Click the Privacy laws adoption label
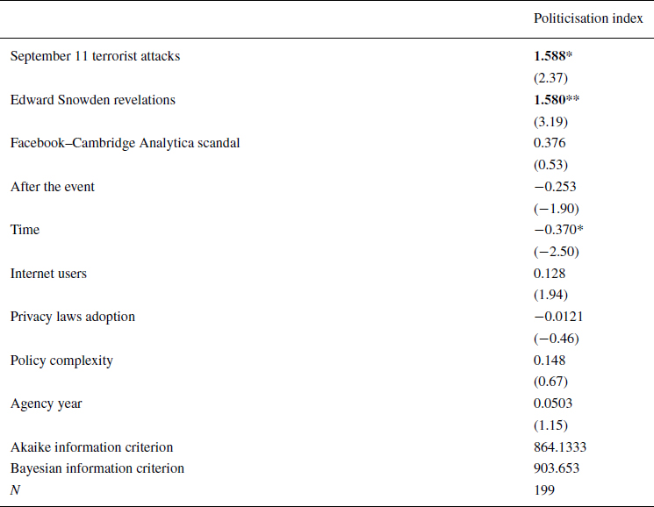Image resolution: width=654 pixels, height=507 pixels. pos(72,317)
